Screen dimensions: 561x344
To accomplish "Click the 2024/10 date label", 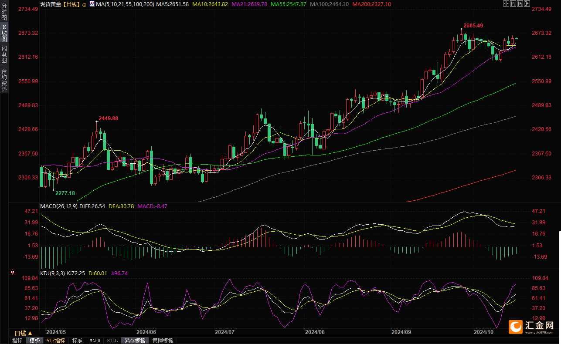I will point(483,332).
